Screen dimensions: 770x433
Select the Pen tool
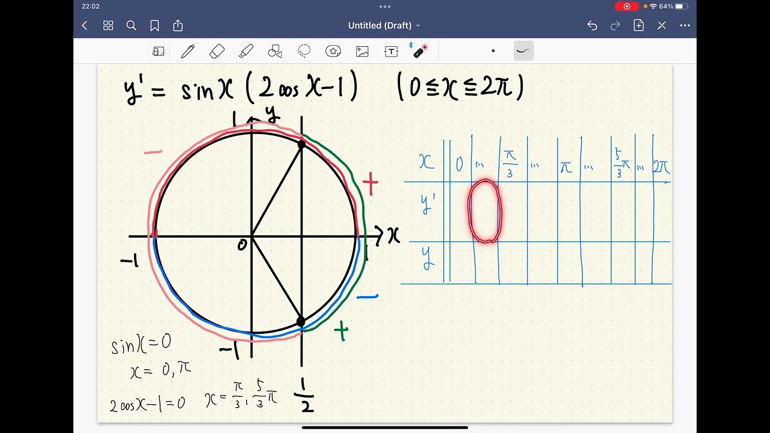click(188, 52)
